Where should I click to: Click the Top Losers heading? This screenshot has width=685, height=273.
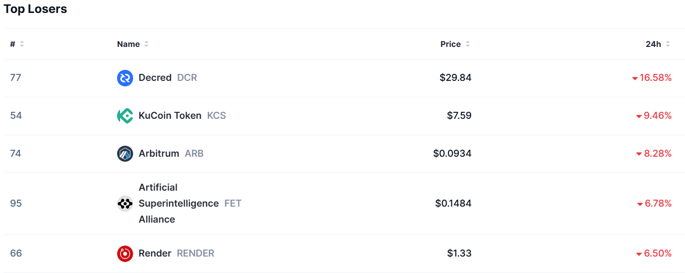36,9
